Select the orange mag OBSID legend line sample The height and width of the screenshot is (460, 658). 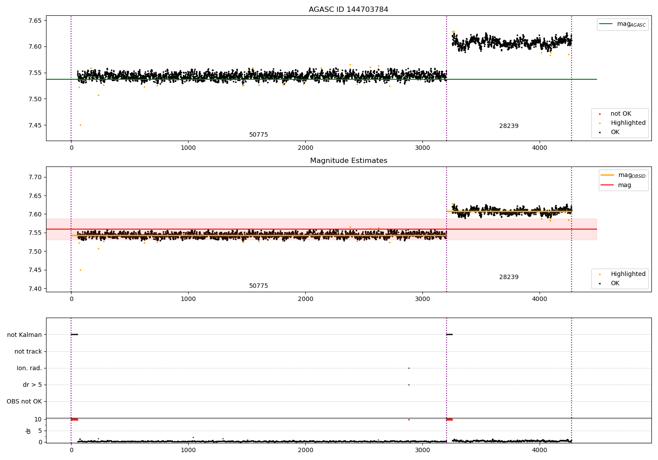pos(608,175)
